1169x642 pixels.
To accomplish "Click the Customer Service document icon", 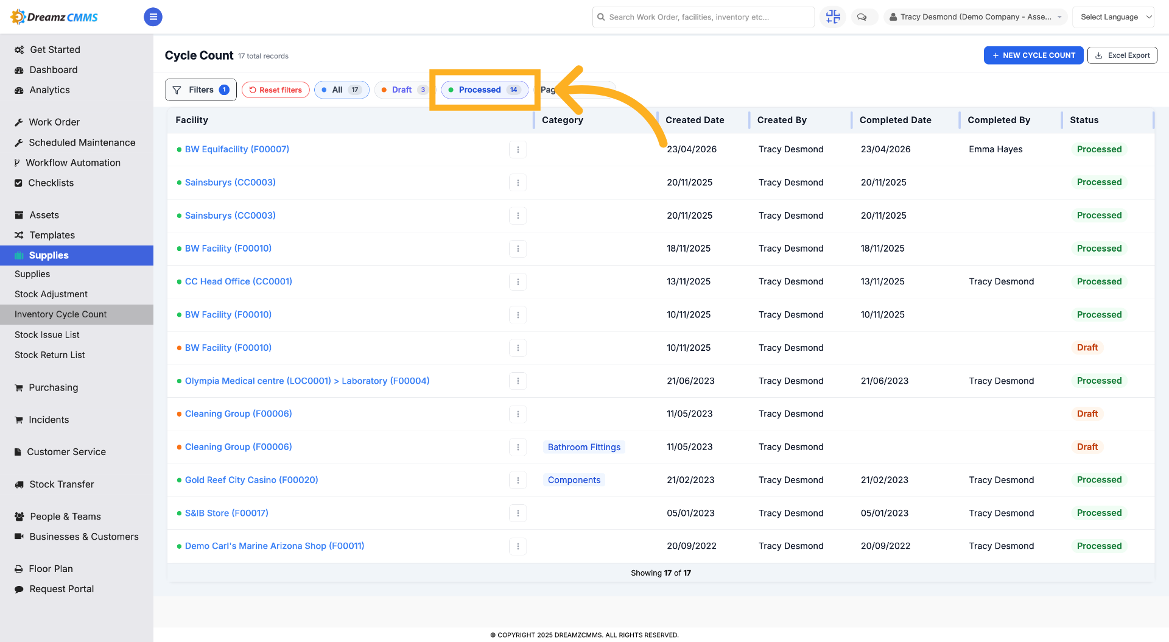I will (x=18, y=452).
